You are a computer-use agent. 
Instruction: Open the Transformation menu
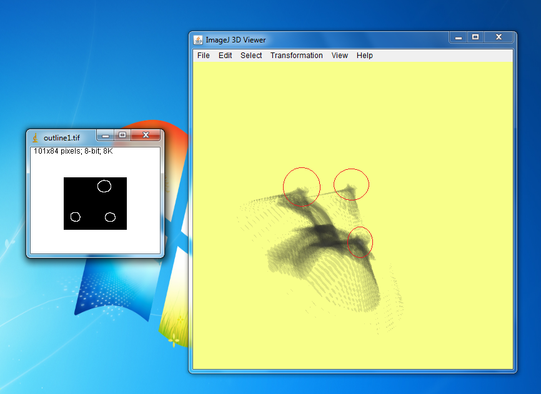tap(296, 56)
